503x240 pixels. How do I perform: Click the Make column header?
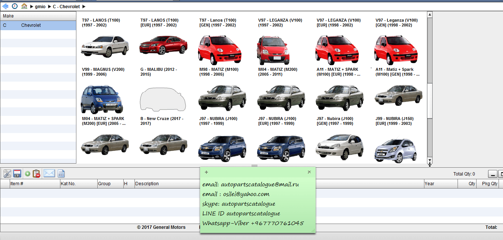pos(38,16)
